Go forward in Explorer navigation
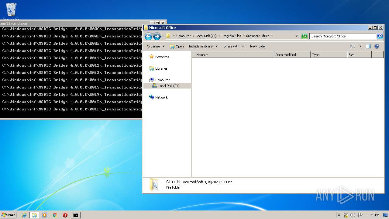The image size is (389, 219). pyautogui.click(x=157, y=36)
